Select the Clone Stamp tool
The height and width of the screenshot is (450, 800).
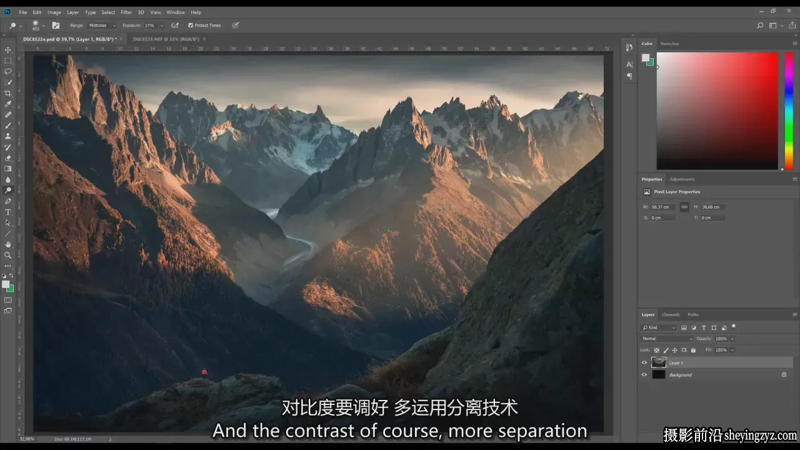click(8, 136)
